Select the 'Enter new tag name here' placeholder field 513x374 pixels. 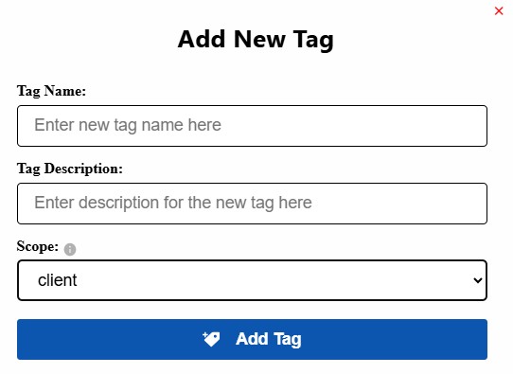pyautogui.click(x=252, y=126)
